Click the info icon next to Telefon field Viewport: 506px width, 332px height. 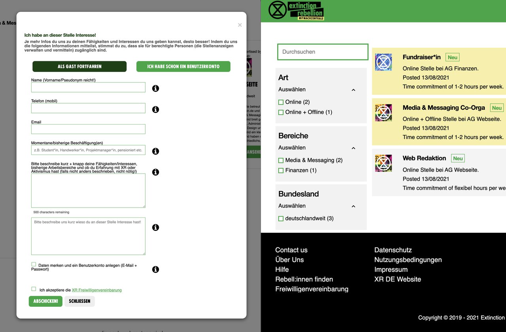point(155,109)
